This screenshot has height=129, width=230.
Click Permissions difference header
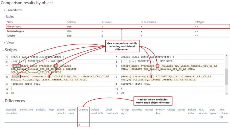(27, 110)
